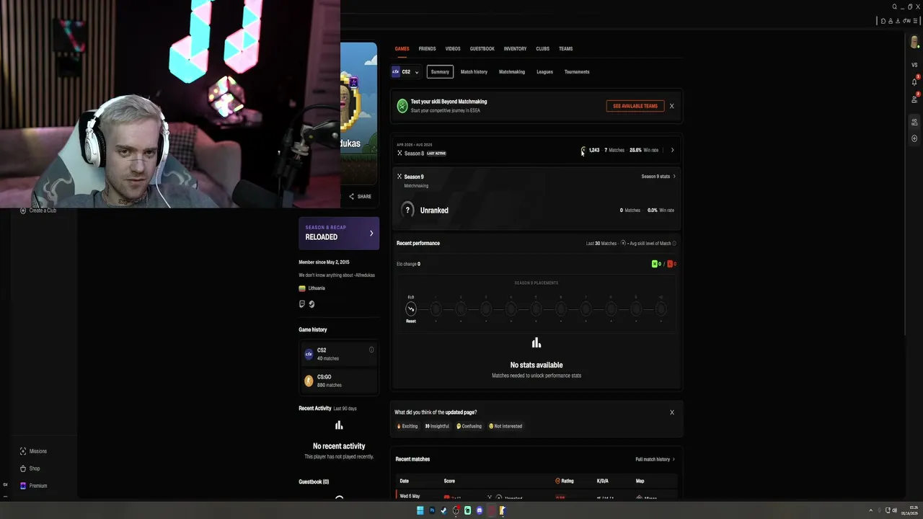
Task: Close the updated page feedback prompt
Action: 672,412
